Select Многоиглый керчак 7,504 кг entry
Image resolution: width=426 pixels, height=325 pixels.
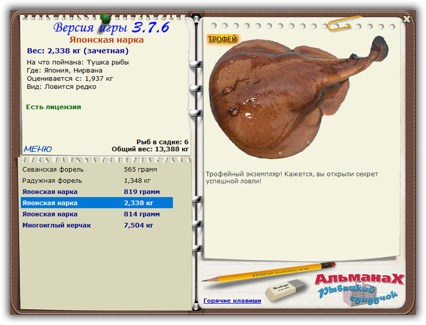click(x=97, y=225)
